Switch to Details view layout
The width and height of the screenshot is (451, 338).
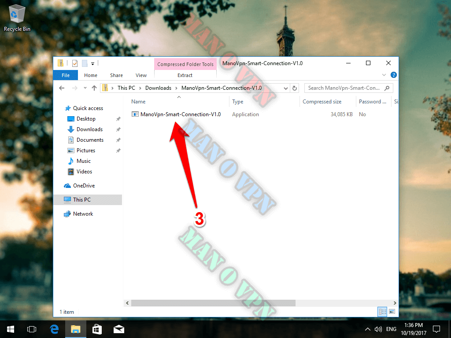tap(383, 312)
